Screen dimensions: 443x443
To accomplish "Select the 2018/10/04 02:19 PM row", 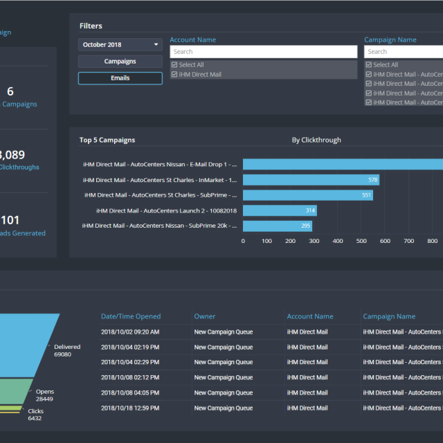I will click(x=271, y=347).
